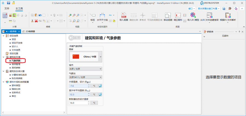Click the 调正图形 adjust graphic icon
The width and height of the screenshot is (246, 116).
pyautogui.click(x=178, y=15)
